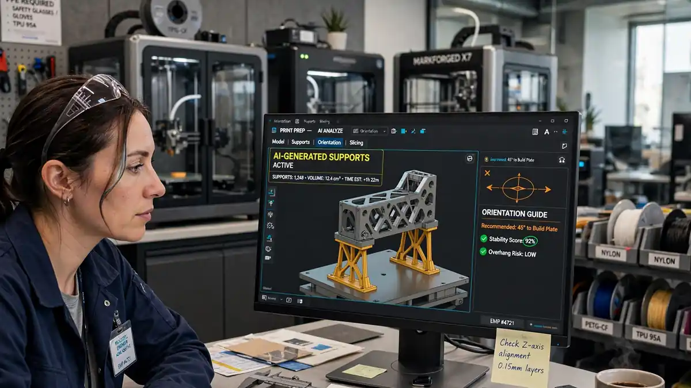This screenshot has width=691, height=388.
Task: Click the clipboard icon right of Orientation dropdown
Action: [393, 131]
